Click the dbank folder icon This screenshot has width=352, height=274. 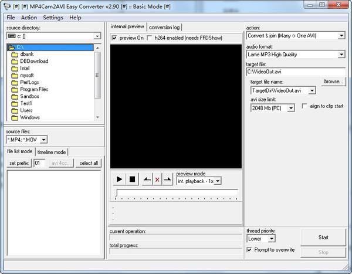(x=15, y=55)
